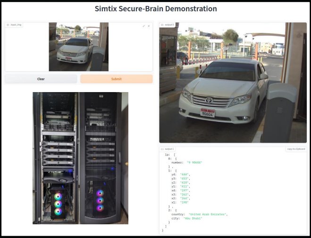Click the "9 90604" plate number value
Image resolution: width=311 pixels, height=238 pixels.
tap(194, 162)
